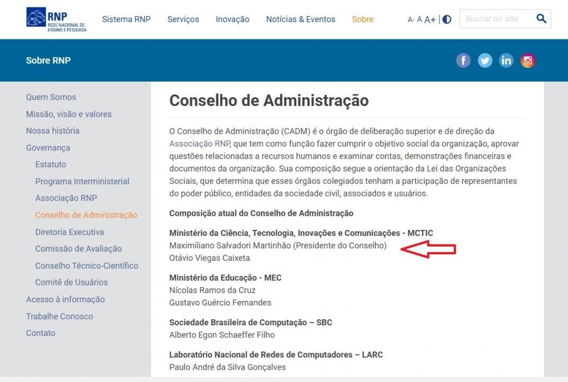Open the Sobre menu

coord(363,19)
